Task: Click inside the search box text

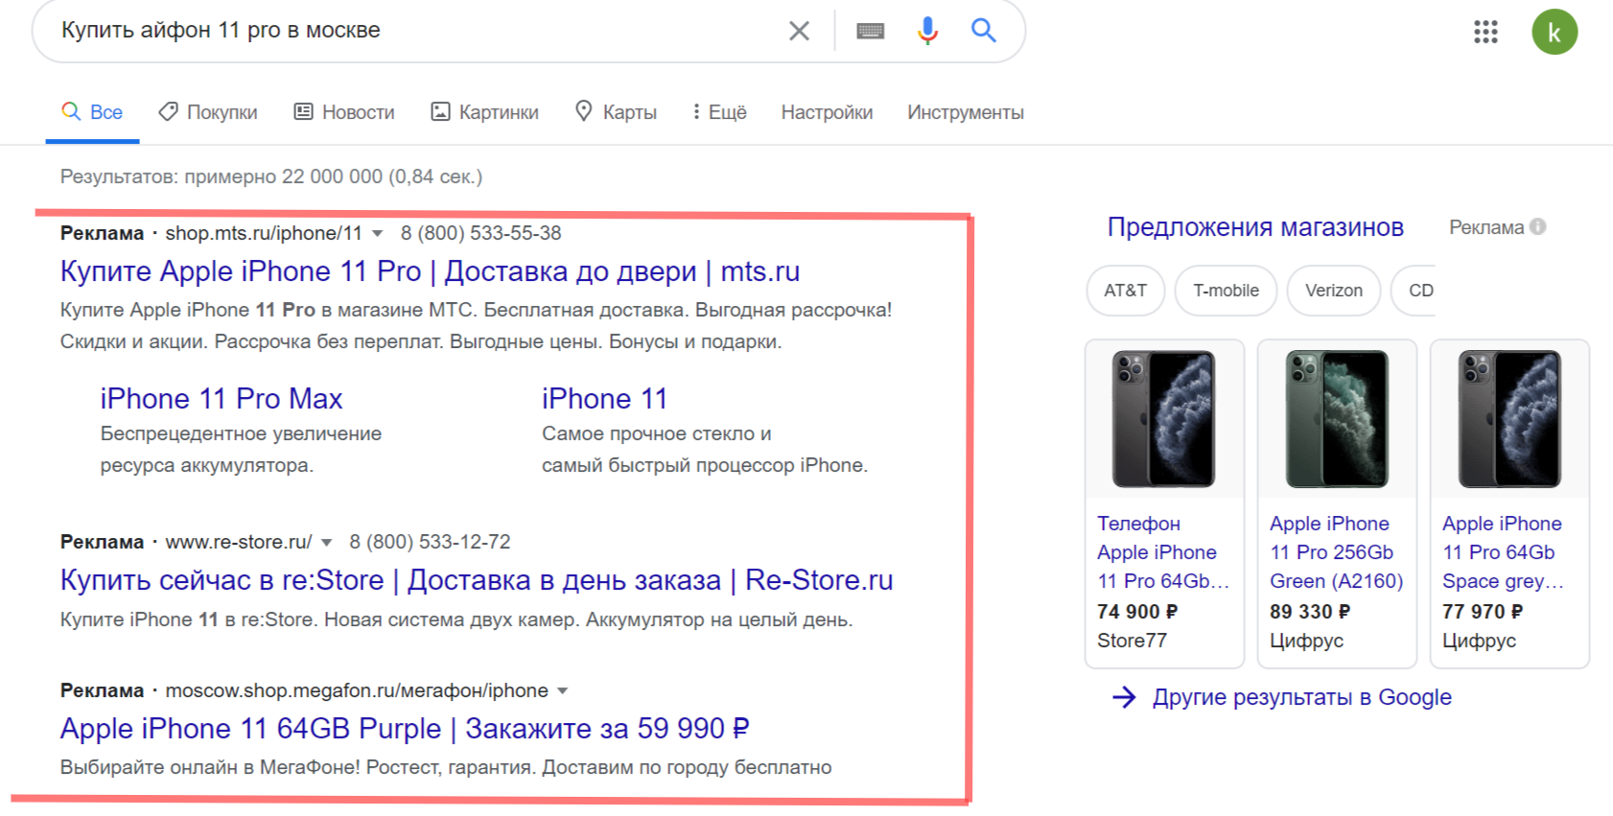Action: [x=221, y=31]
